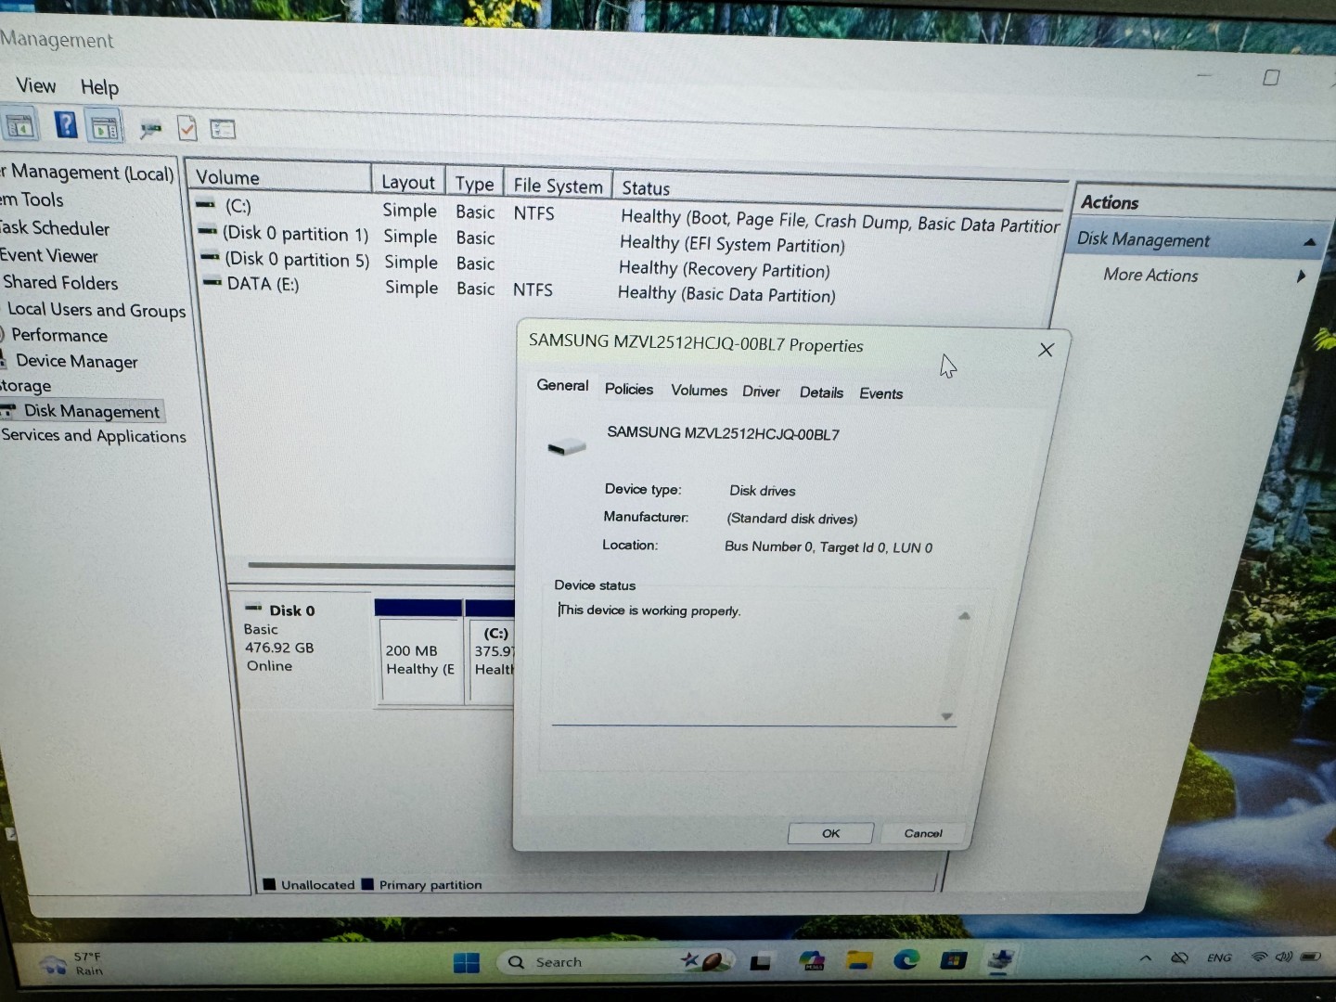Toggle Show/Hide Action Pane toolbar icon

click(105, 127)
